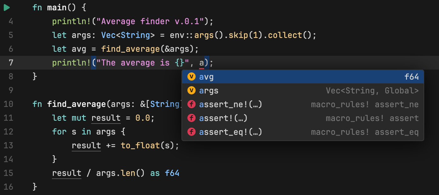Select the args completion suggestion
439x195 pixels.
click(208, 90)
